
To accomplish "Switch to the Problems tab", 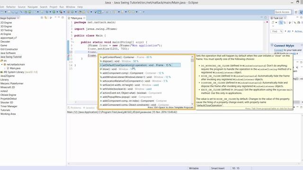I will coord(74,108).
